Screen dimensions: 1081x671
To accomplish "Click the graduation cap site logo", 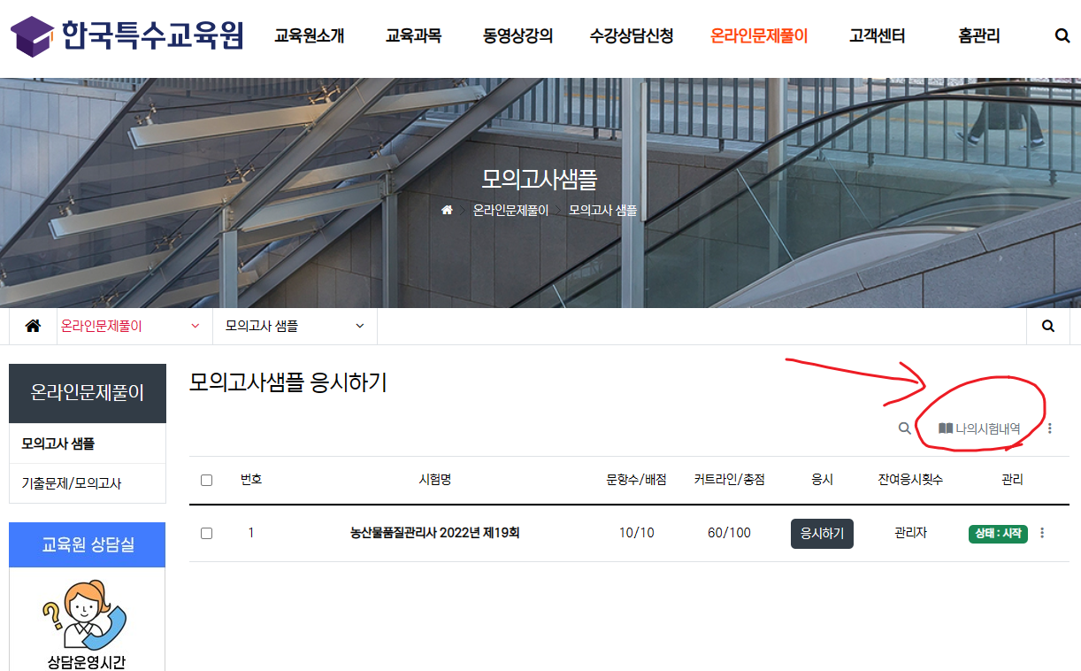I will (32, 36).
